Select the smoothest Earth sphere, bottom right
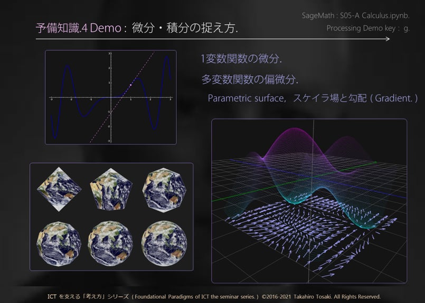The width and height of the screenshot is (425, 303). 164,243
